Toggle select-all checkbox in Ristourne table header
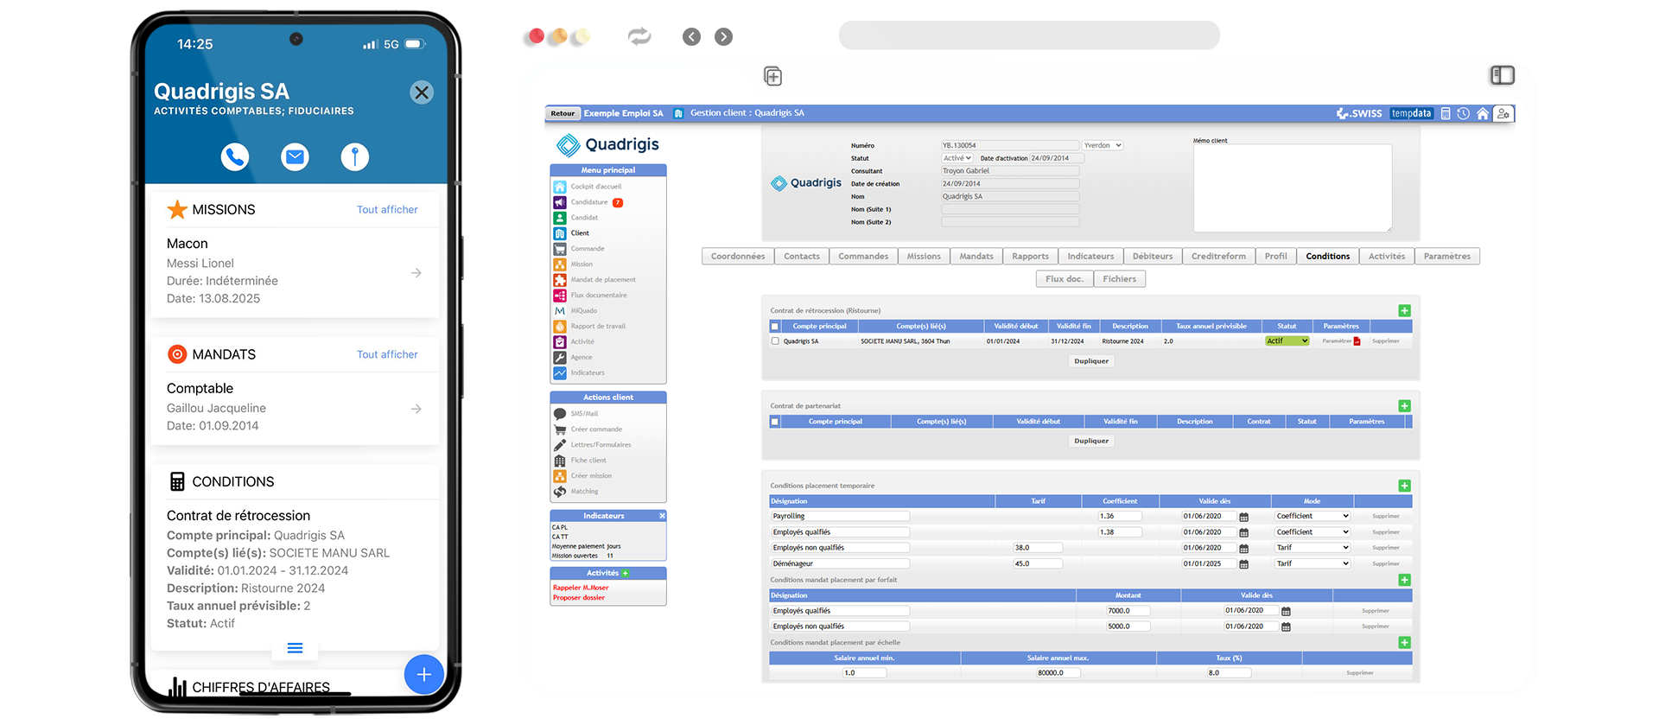 [x=775, y=327]
